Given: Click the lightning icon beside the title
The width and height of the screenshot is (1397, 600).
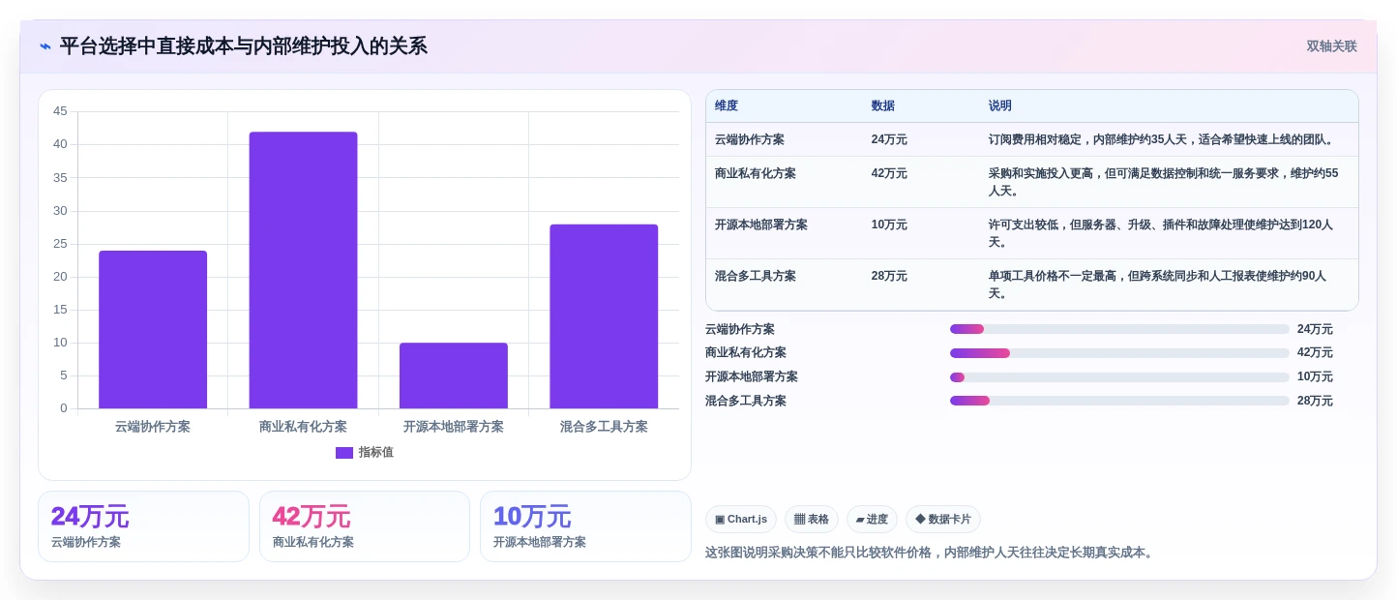Looking at the screenshot, I should (x=45, y=46).
